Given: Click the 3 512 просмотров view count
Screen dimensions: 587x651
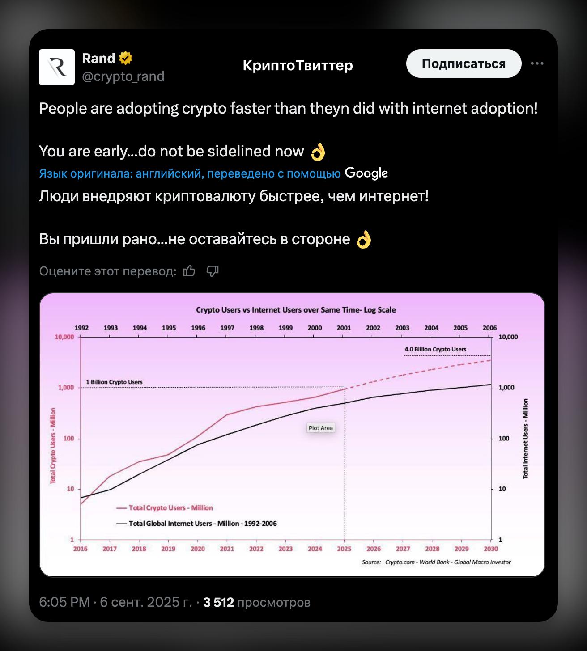Looking at the screenshot, I should (x=257, y=602).
